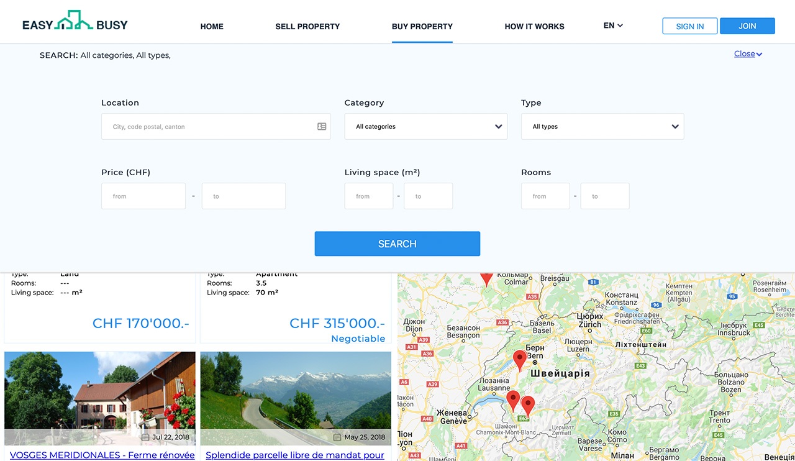Image resolution: width=795 pixels, height=461 pixels.
Task: Expand the EN language selector
Action: pyautogui.click(x=613, y=26)
